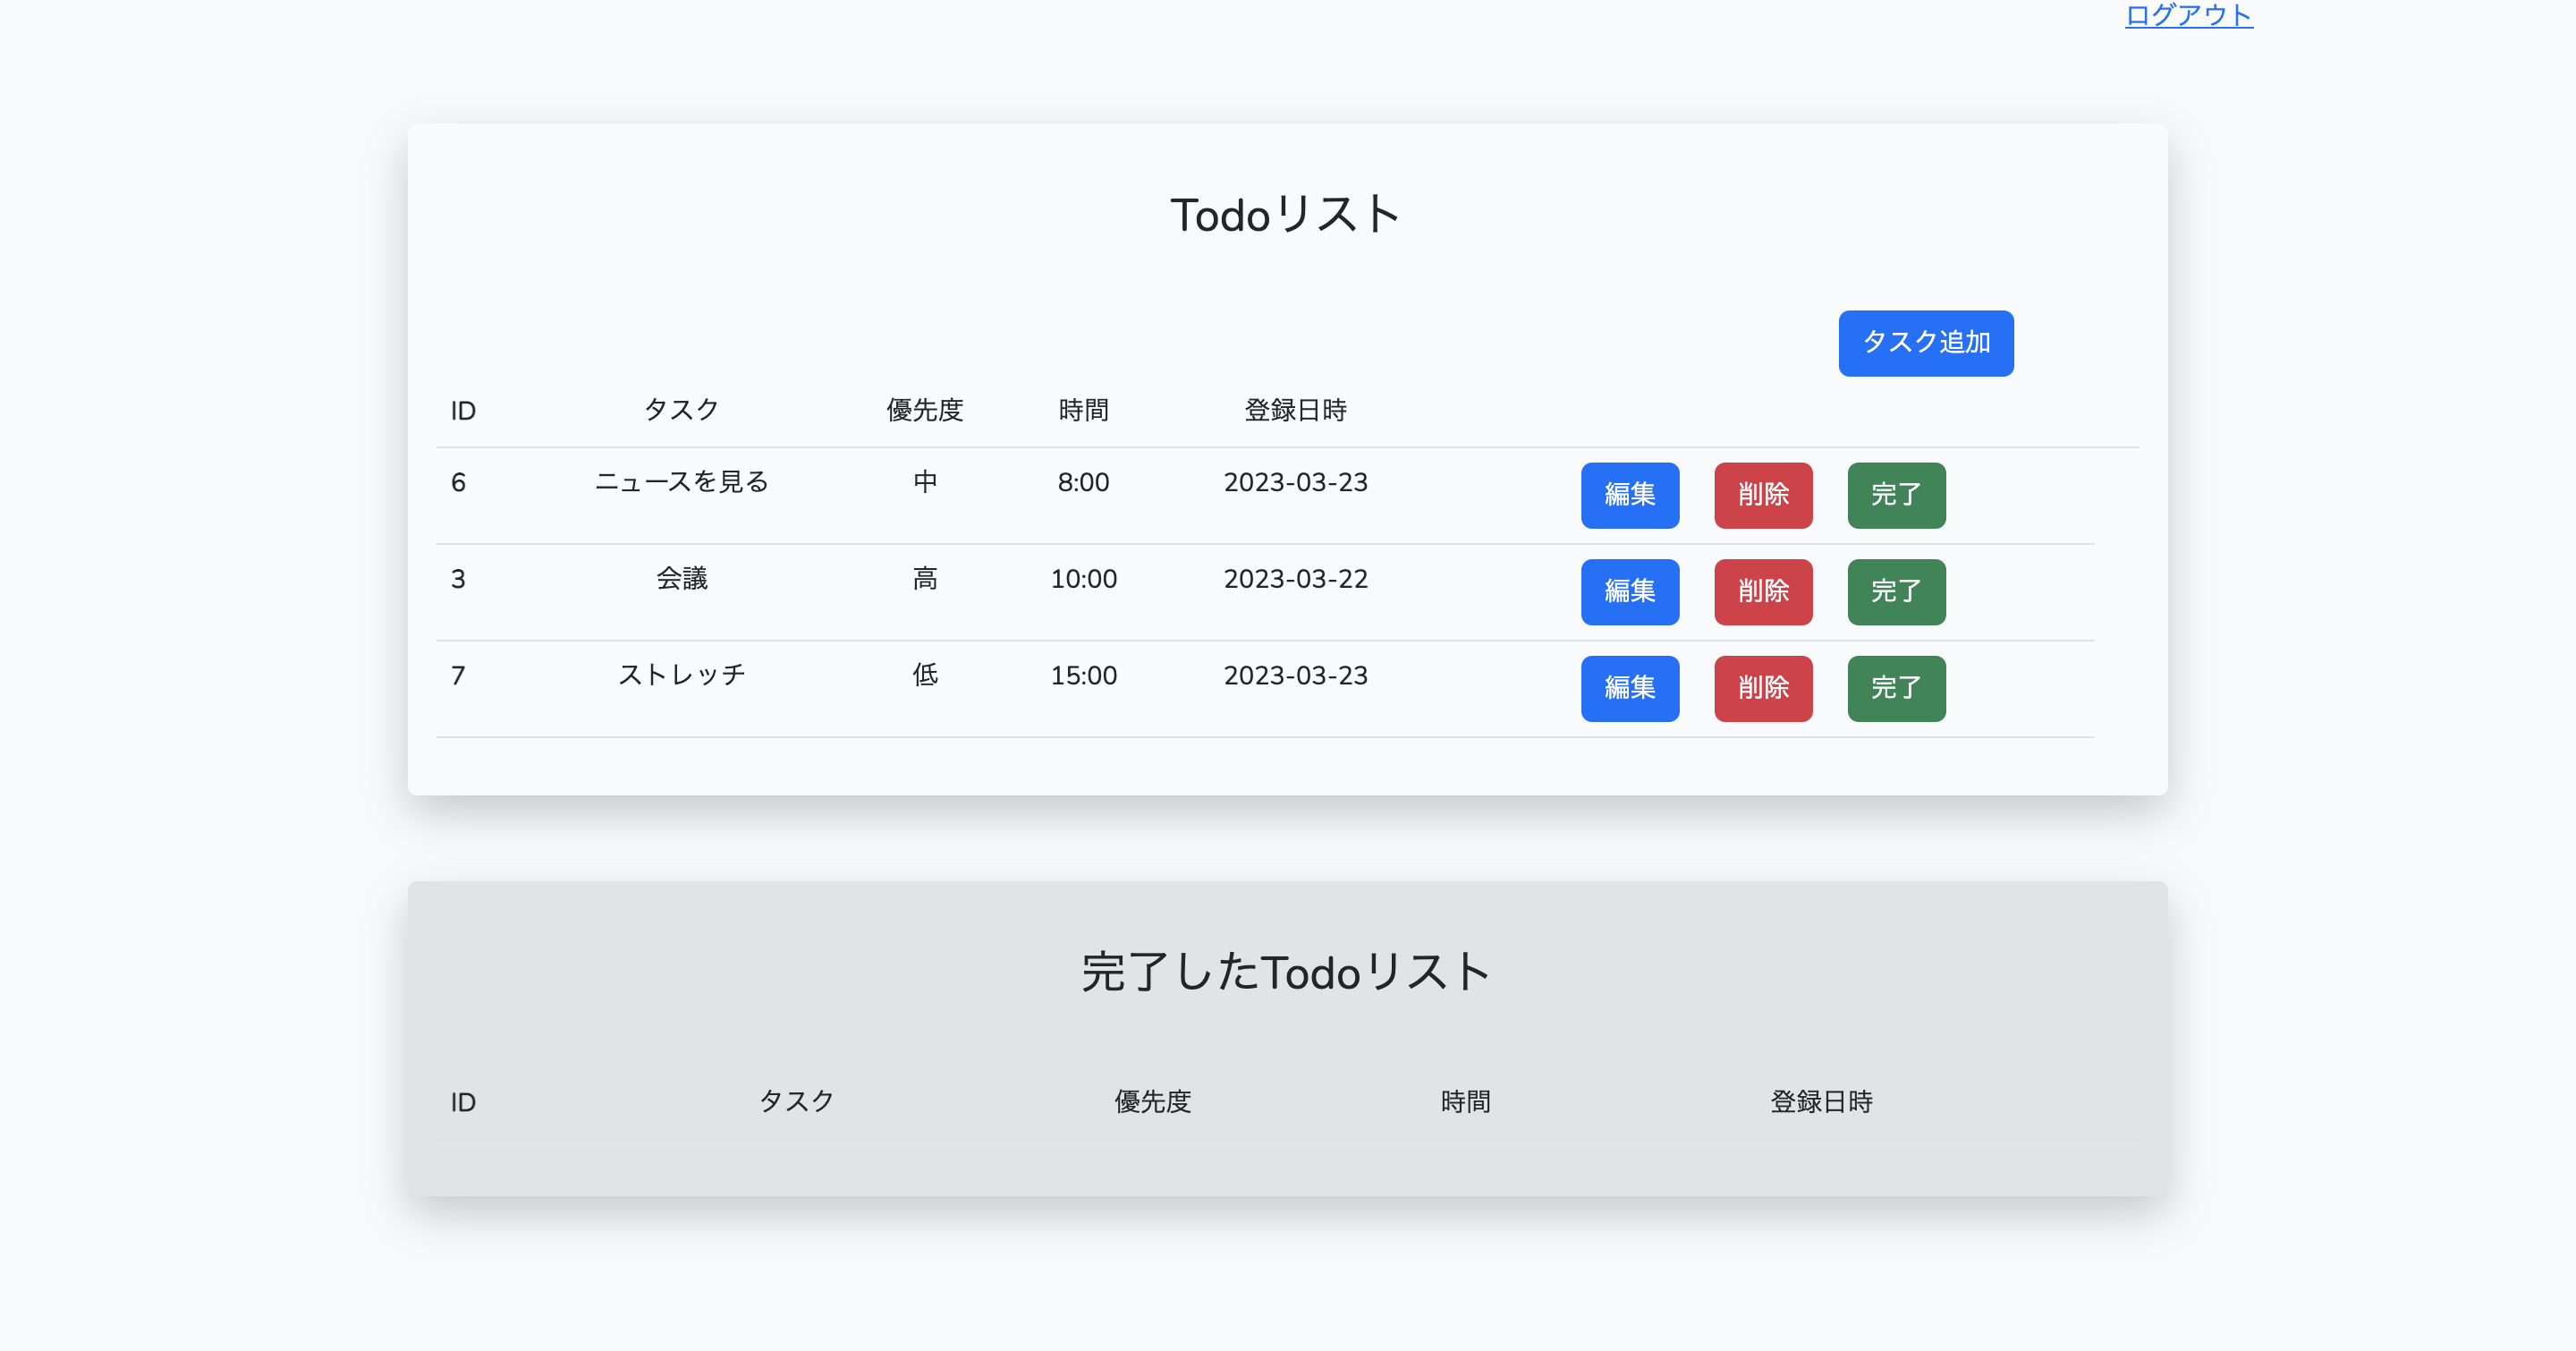Delete the ニュースを見る task
Image resolution: width=2576 pixels, height=1351 pixels.
(x=1763, y=495)
